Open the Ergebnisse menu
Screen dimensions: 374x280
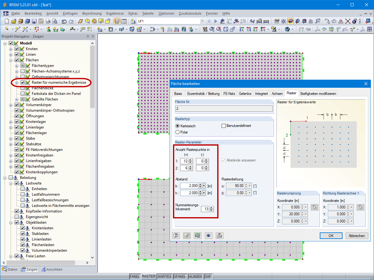[x=115, y=13]
